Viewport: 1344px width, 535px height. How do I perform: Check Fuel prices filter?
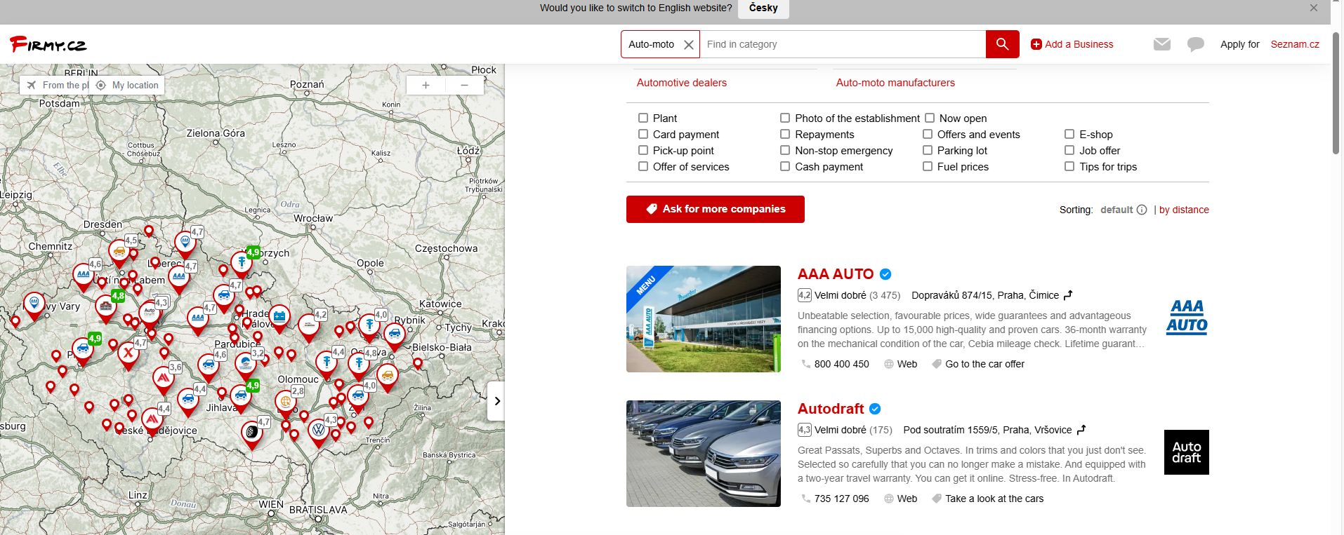(928, 166)
